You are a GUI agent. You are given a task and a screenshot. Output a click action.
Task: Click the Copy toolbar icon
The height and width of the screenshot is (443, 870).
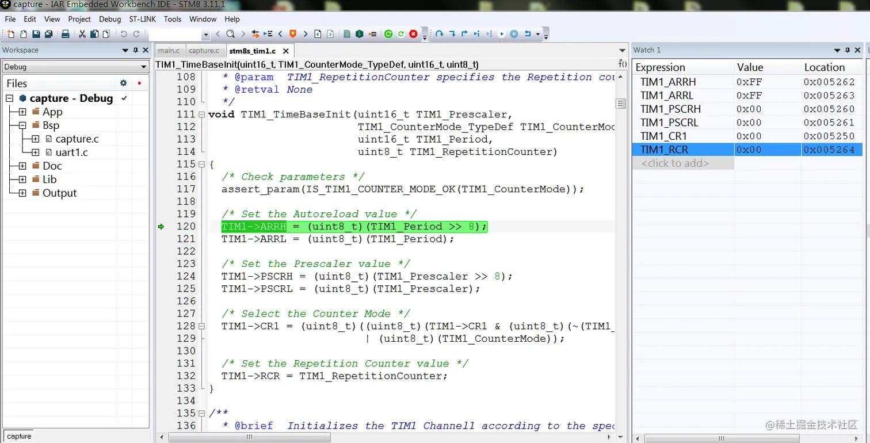(94, 35)
